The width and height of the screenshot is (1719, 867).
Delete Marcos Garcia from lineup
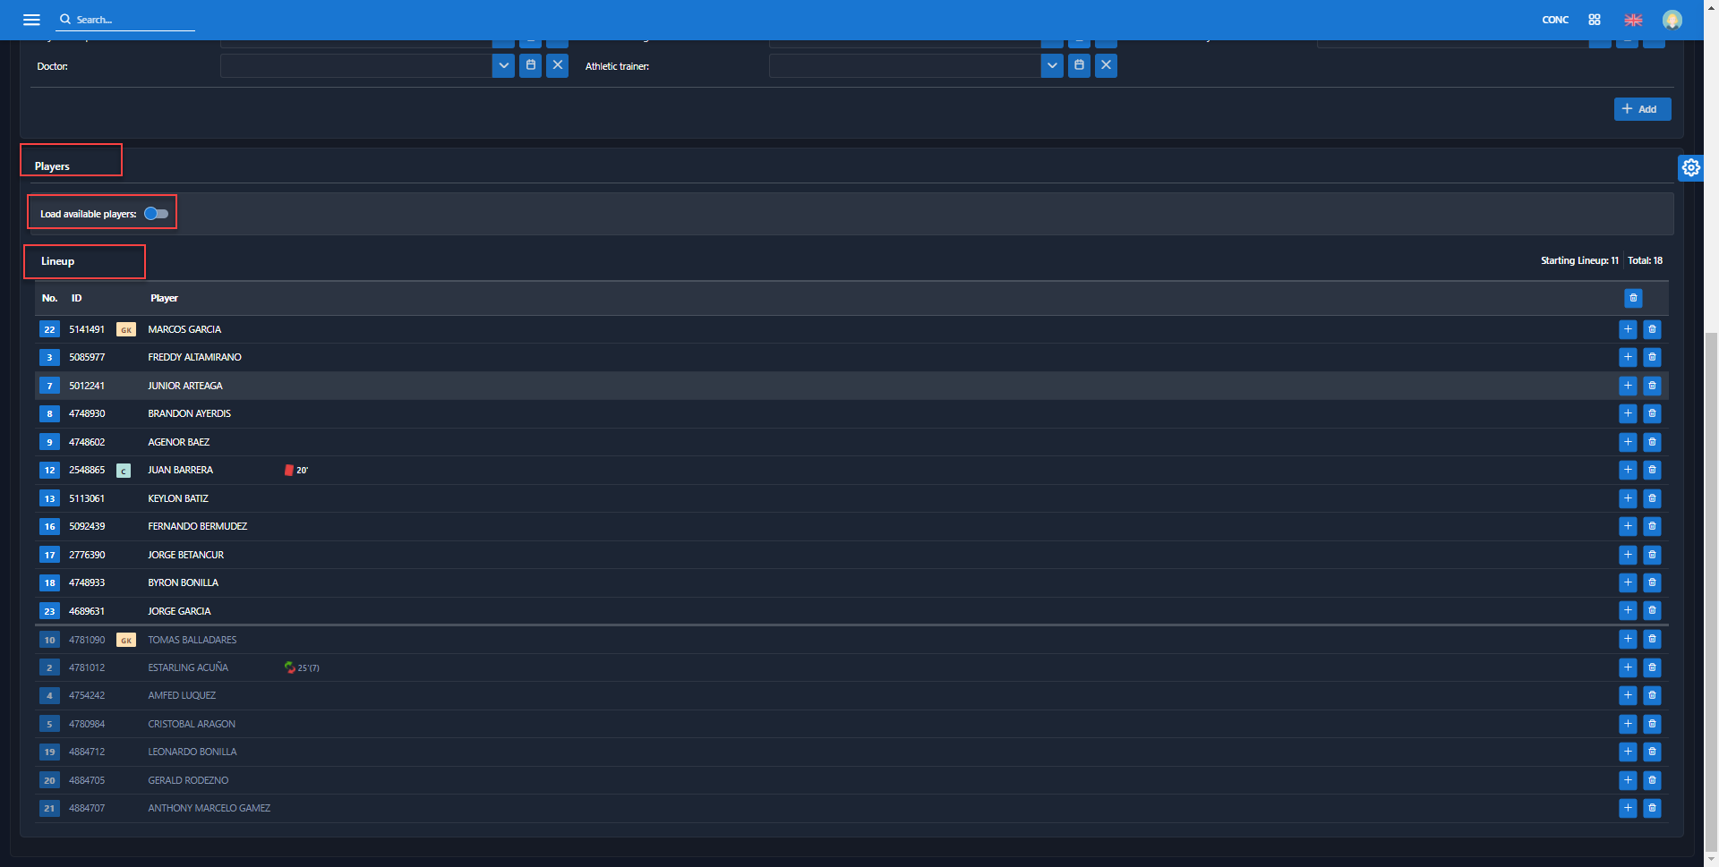(1652, 329)
